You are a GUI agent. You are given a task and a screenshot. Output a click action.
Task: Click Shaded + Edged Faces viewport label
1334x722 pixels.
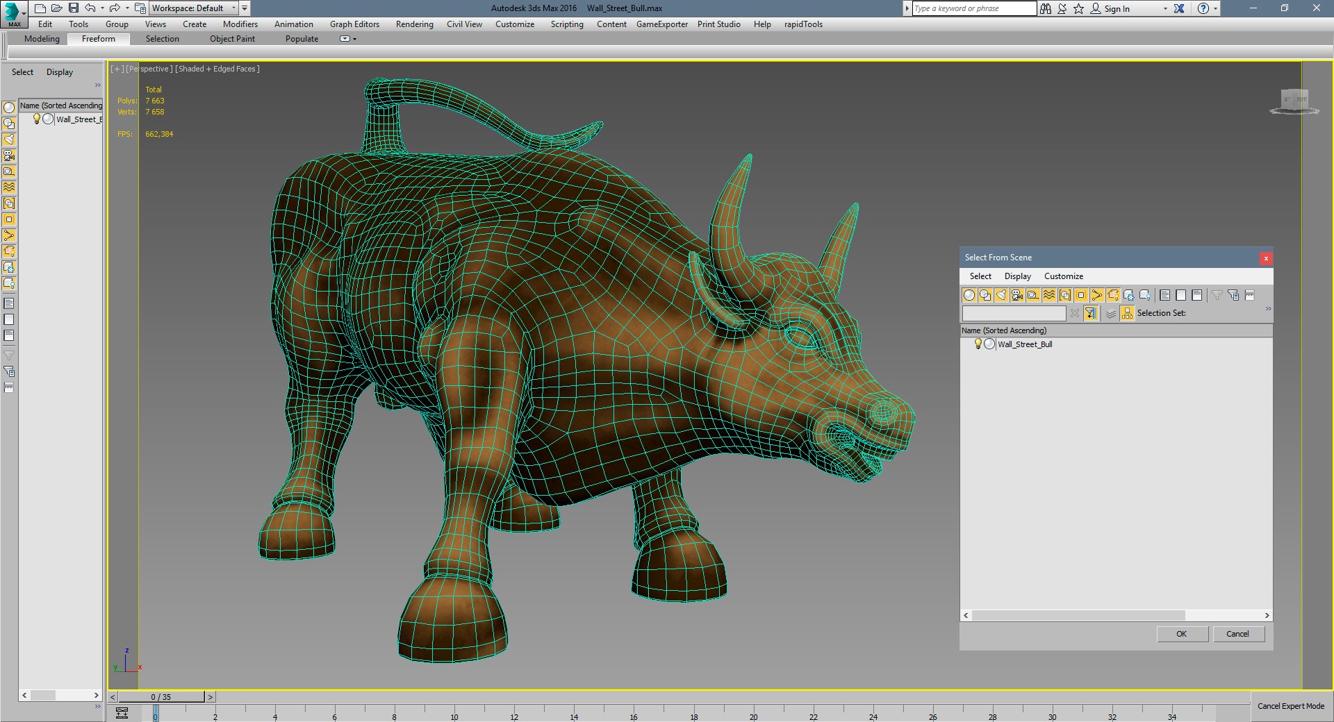coord(217,69)
